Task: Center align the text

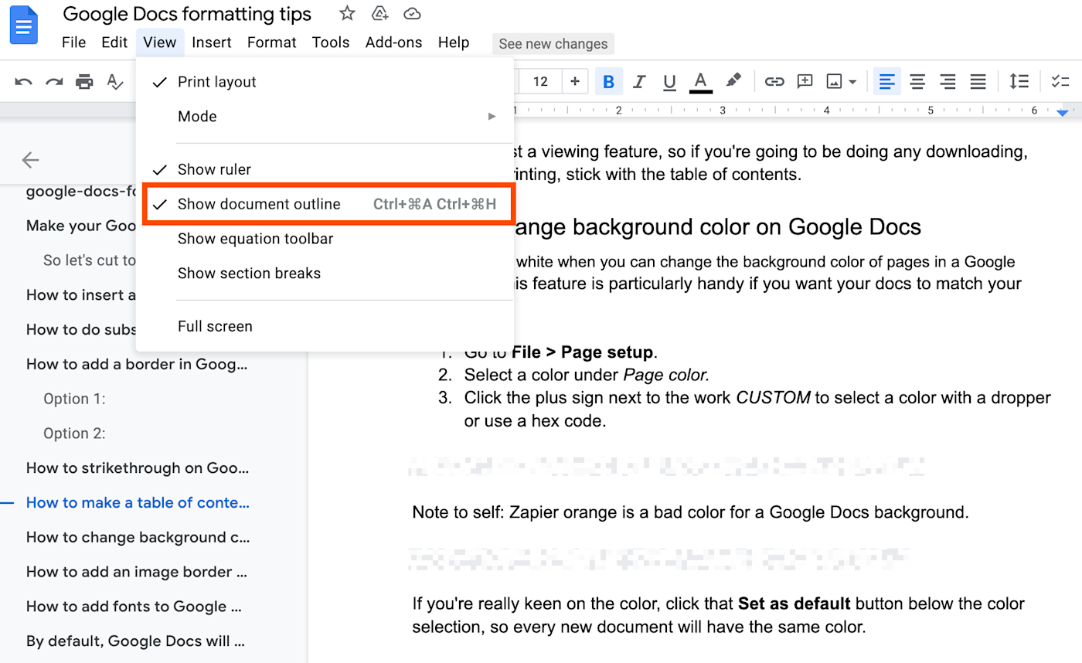Action: [917, 81]
